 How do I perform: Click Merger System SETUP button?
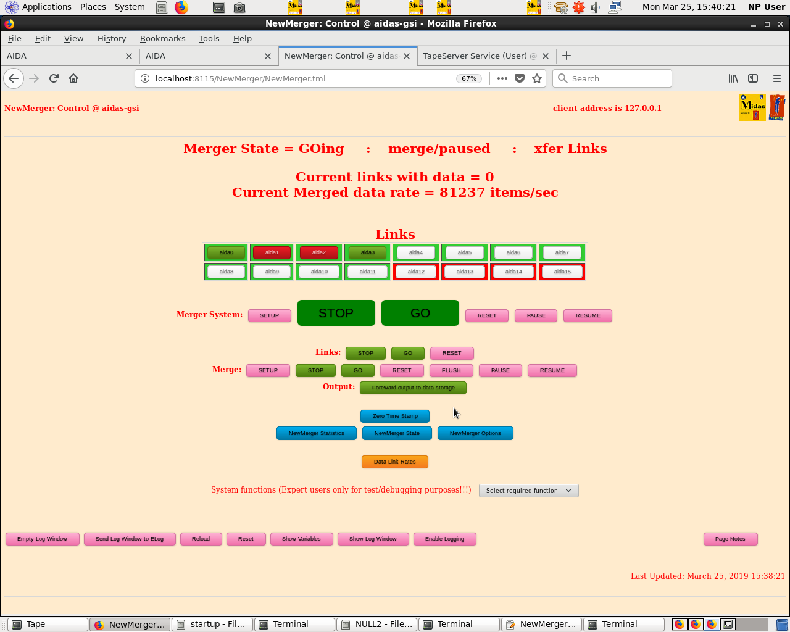(269, 315)
